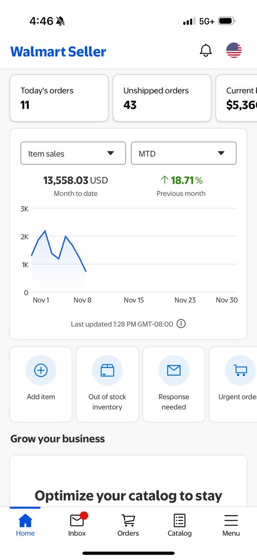This screenshot has height=560, width=257.
Task: Tap the battery indicator in status bar
Action: tap(226, 21)
